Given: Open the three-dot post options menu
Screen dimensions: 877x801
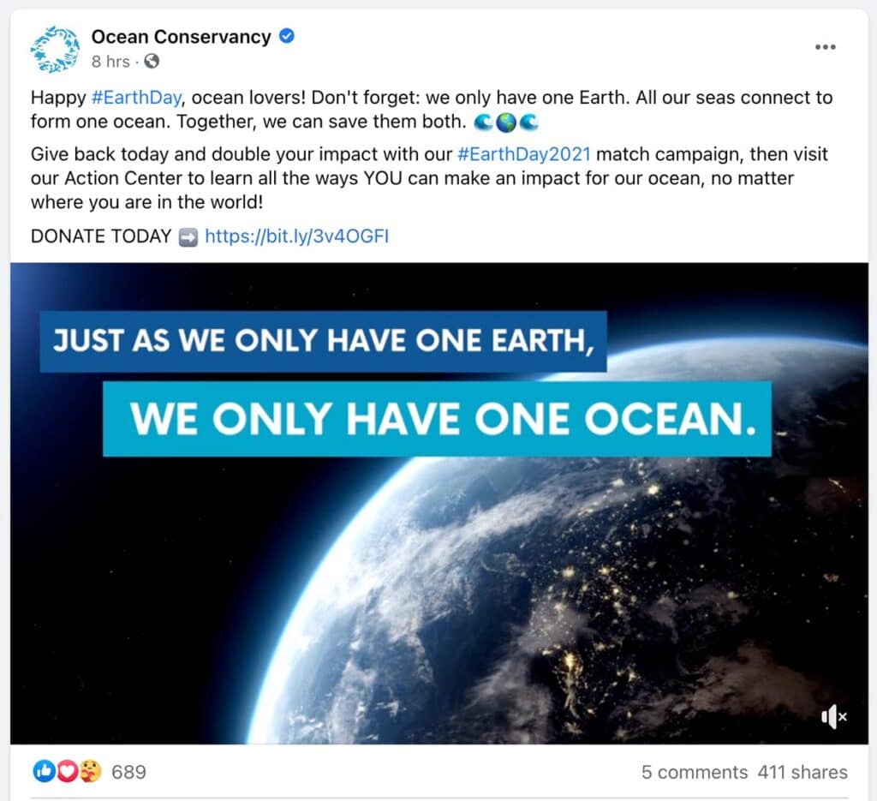Looking at the screenshot, I should click(x=825, y=47).
